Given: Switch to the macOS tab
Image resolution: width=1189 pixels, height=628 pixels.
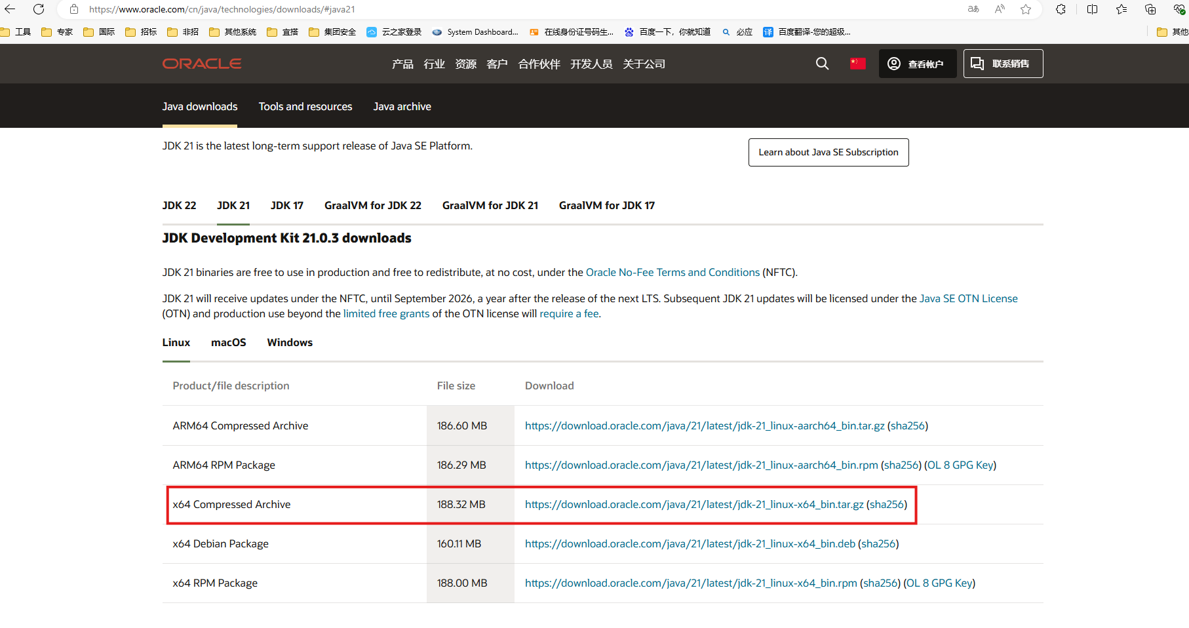Looking at the screenshot, I should point(229,342).
